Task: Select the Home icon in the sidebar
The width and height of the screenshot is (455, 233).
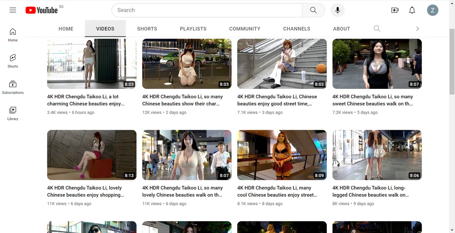Action: point(13,34)
